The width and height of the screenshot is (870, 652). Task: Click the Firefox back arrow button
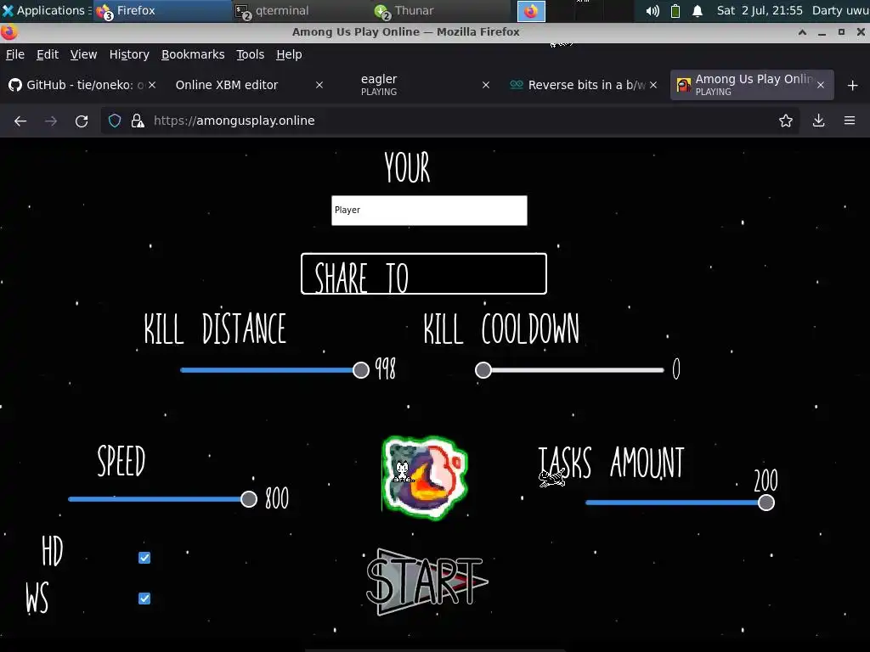(x=20, y=121)
